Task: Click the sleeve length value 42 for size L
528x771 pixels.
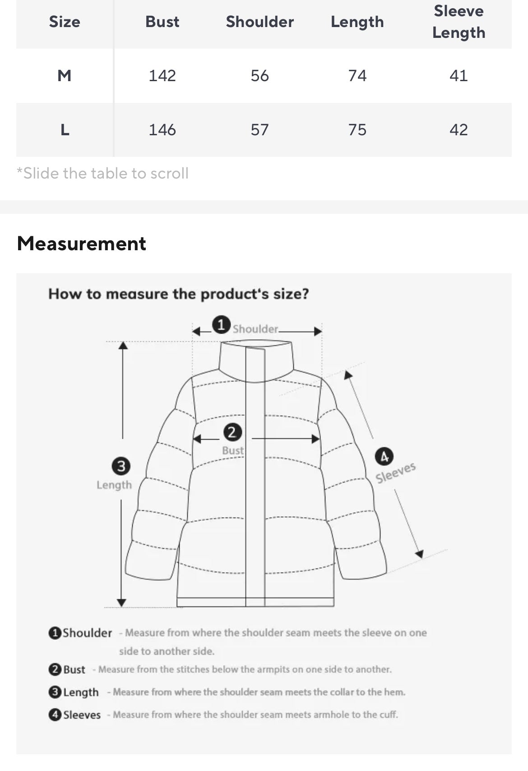Action: tap(459, 130)
